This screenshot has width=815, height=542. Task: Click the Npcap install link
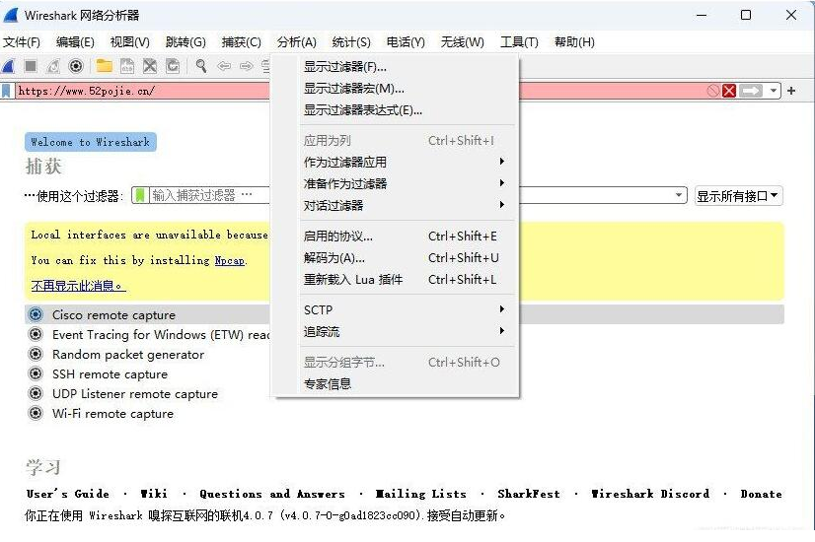pyautogui.click(x=230, y=260)
